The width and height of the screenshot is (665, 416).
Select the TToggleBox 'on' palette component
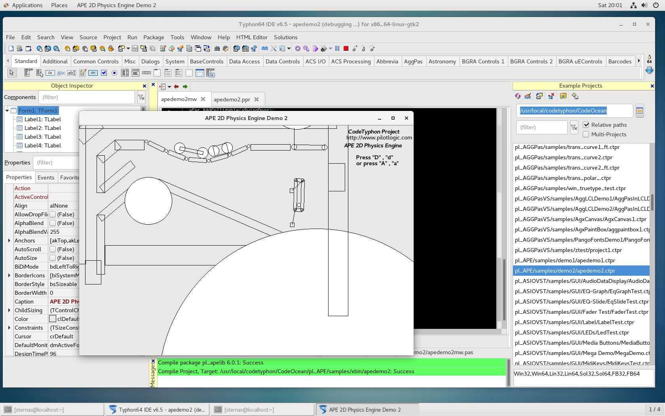point(93,73)
